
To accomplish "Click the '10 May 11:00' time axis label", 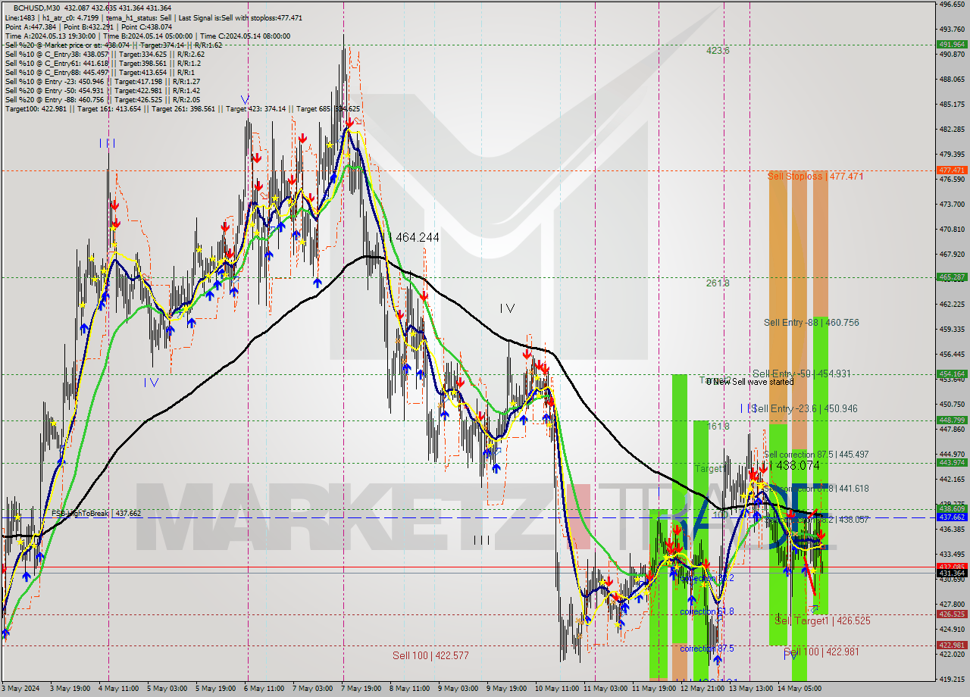I will tap(557, 689).
